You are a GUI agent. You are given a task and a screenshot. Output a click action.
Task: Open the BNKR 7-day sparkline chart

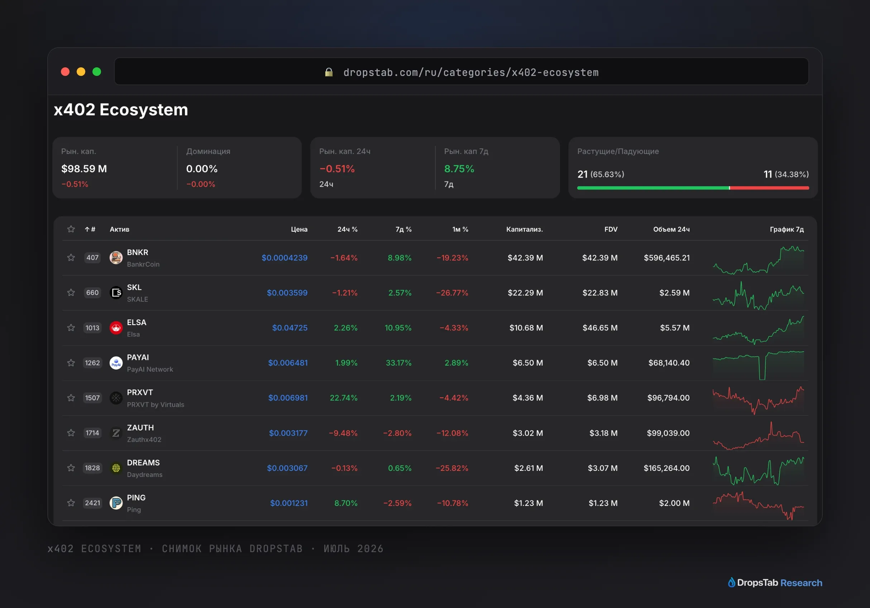[x=758, y=260]
